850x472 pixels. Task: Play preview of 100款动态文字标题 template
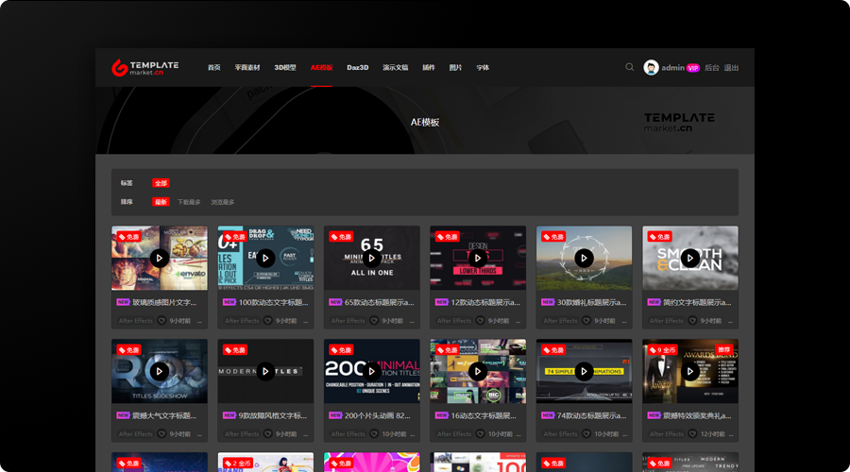click(265, 258)
